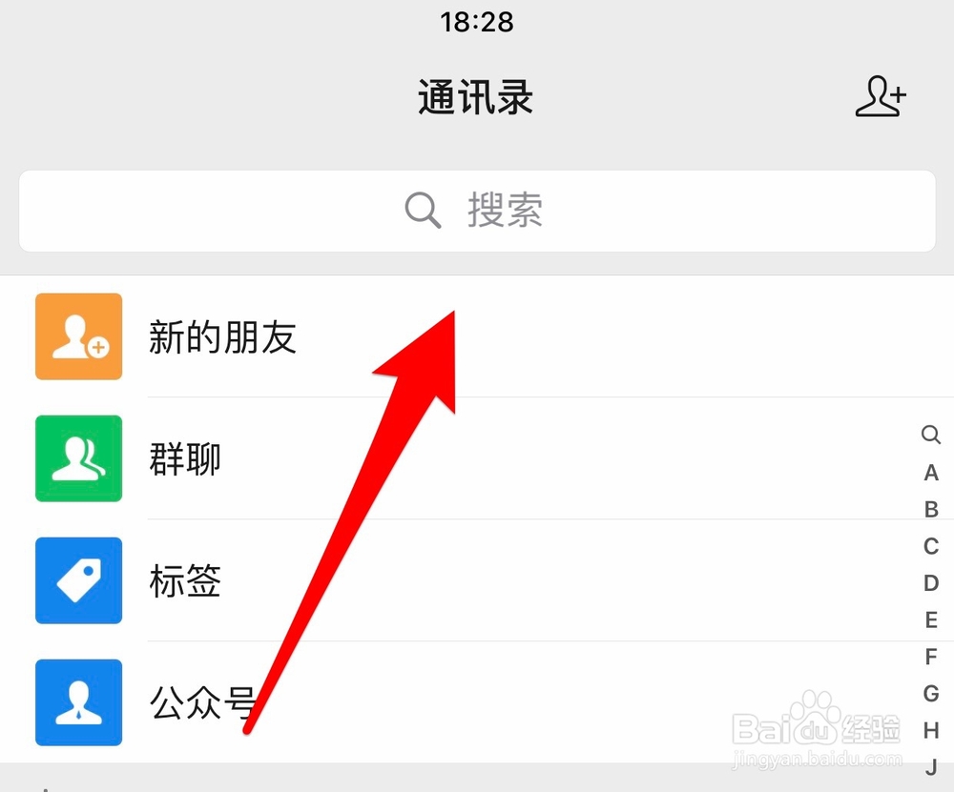Jump to index letter D
This screenshot has height=792, width=954.
coord(931,583)
